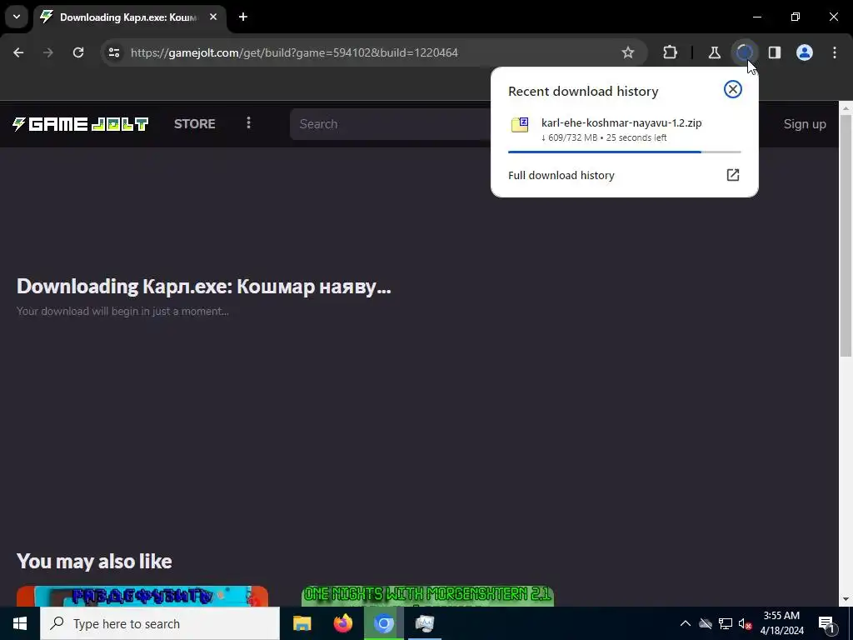Open the Windows Start menu
Screen dimensions: 853x640
pos(20,623)
